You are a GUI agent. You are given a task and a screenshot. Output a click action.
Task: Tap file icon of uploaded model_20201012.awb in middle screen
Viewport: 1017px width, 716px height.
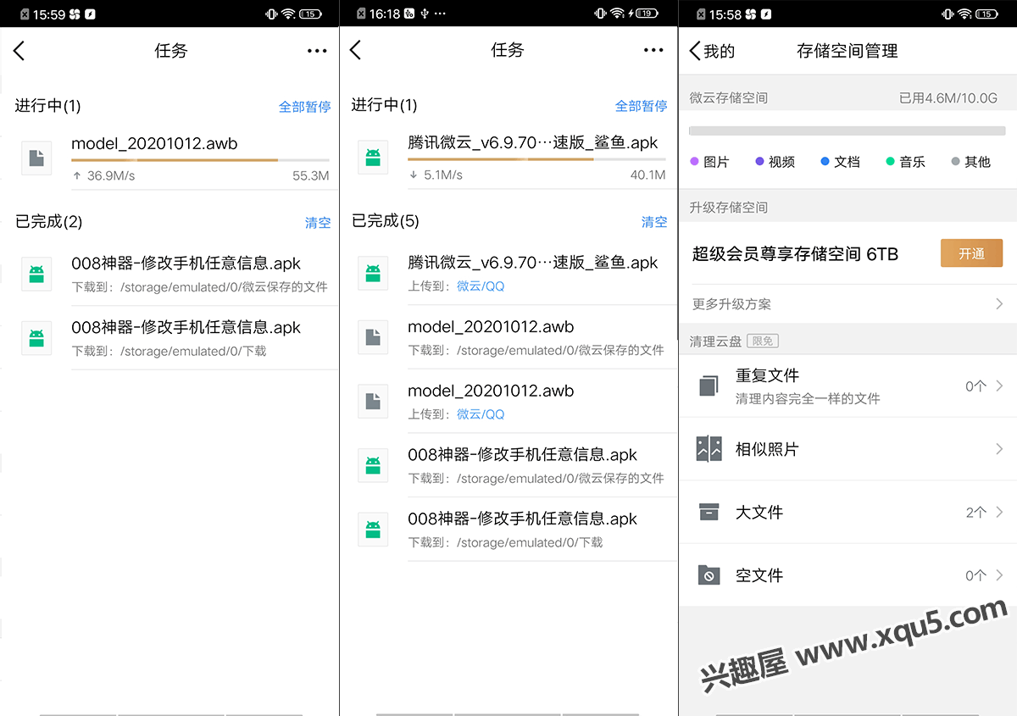(x=373, y=401)
